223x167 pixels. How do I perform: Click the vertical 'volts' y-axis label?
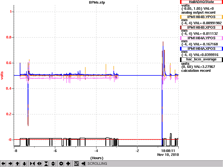(x=2, y=75)
